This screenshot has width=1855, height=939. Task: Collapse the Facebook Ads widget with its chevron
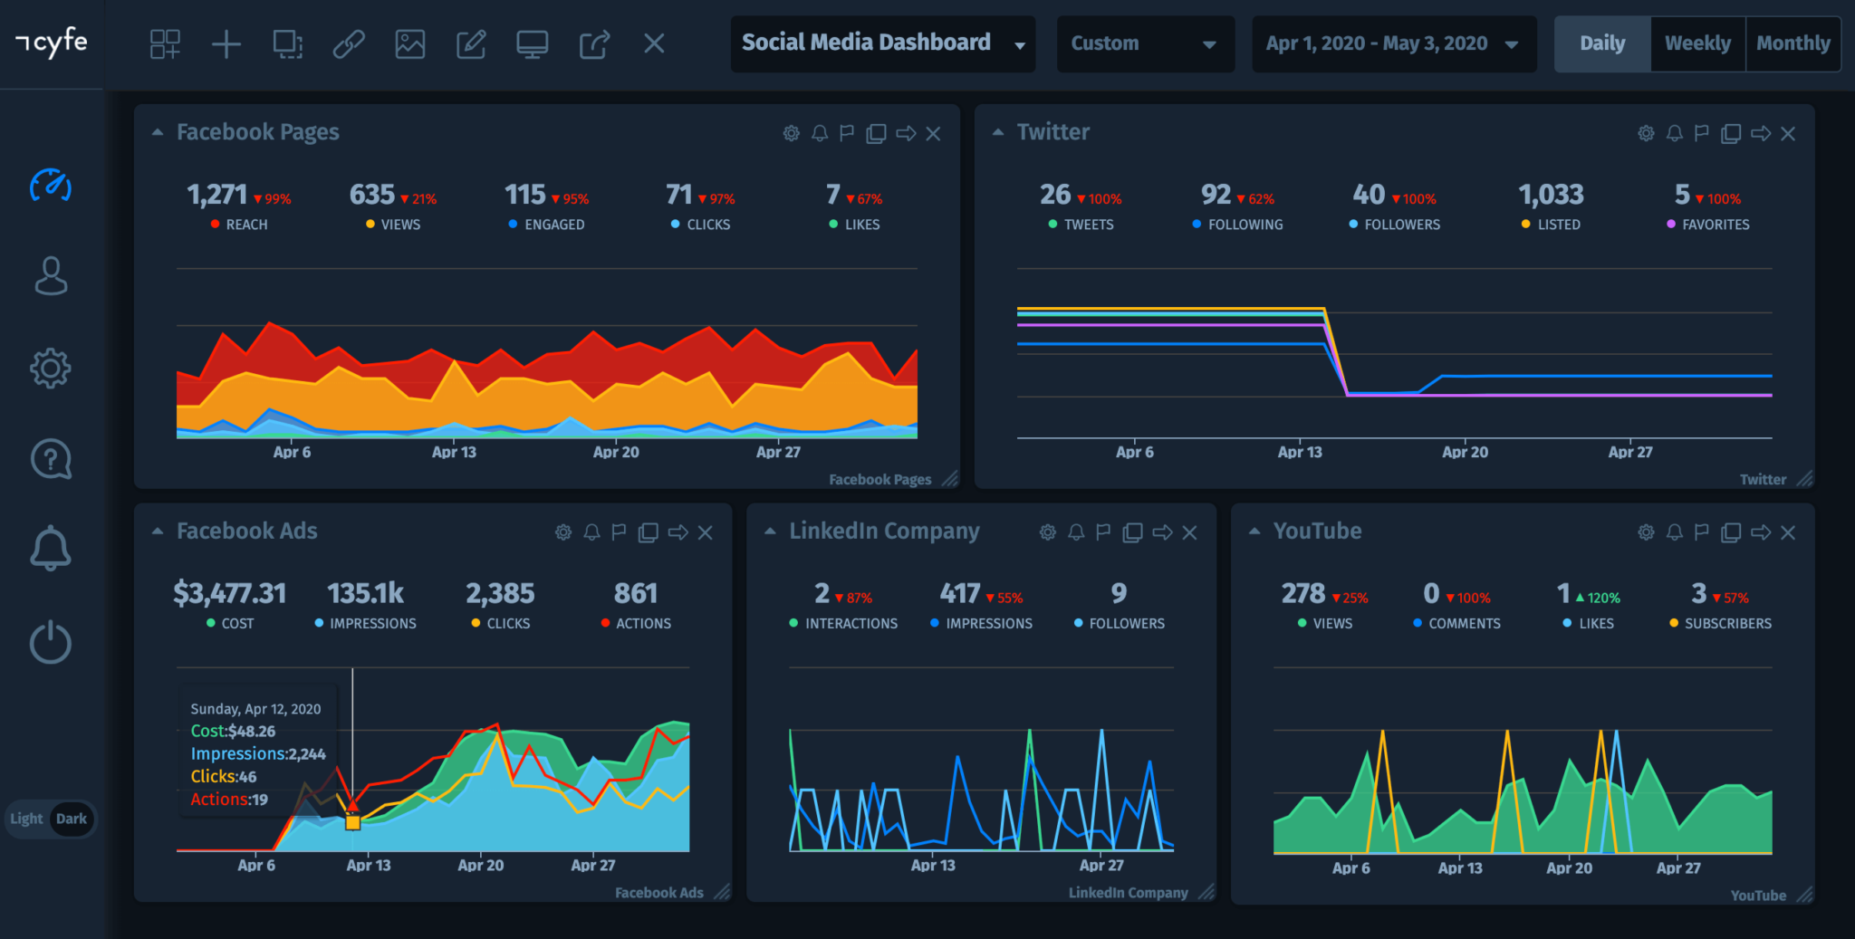click(156, 532)
